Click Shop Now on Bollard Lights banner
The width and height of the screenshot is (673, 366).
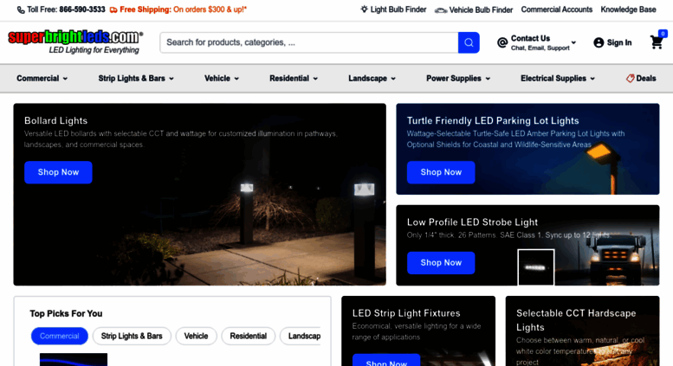click(58, 172)
